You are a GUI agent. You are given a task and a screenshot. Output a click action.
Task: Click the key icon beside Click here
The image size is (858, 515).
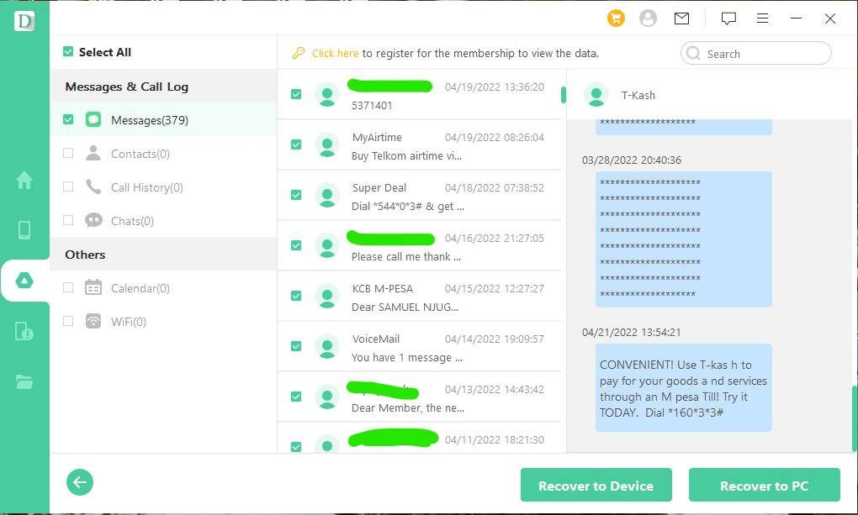[299, 53]
